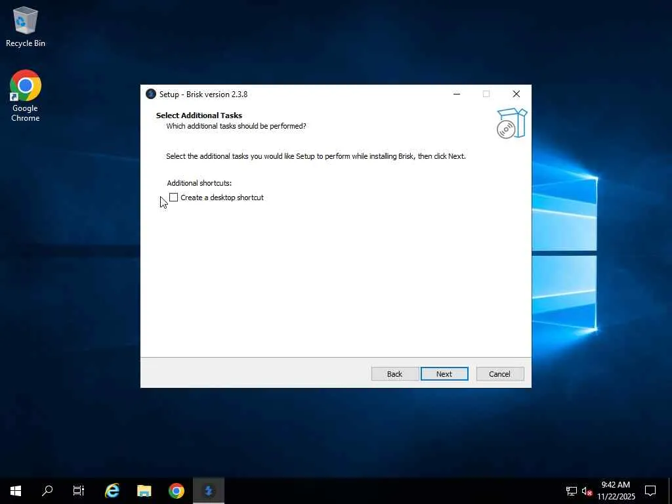
Task: Select Google Chrome desktop shortcut
Action: click(26, 96)
